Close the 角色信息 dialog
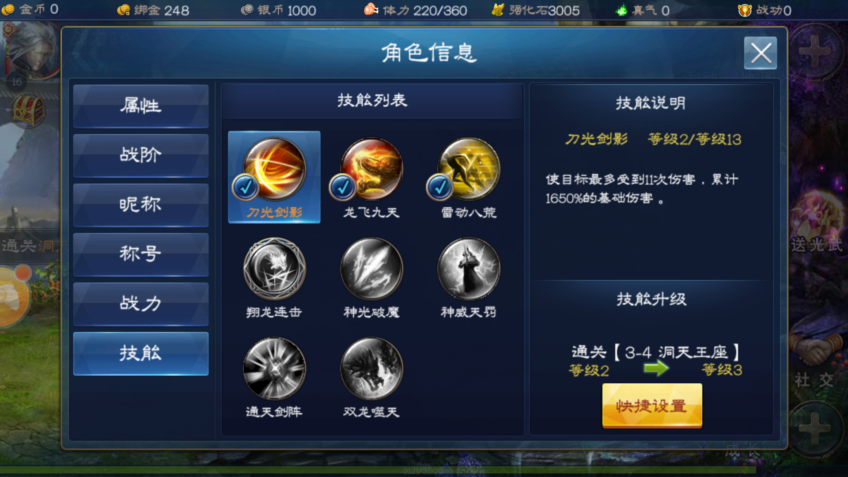Image resolution: width=848 pixels, height=477 pixels. [760, 53]
